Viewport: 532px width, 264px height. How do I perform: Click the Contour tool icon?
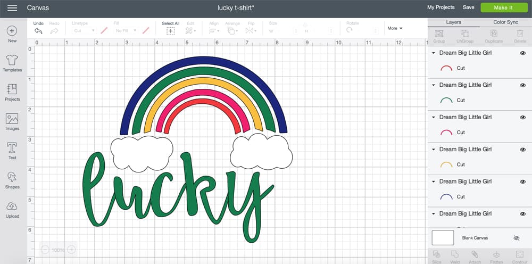tap(519, 254)
